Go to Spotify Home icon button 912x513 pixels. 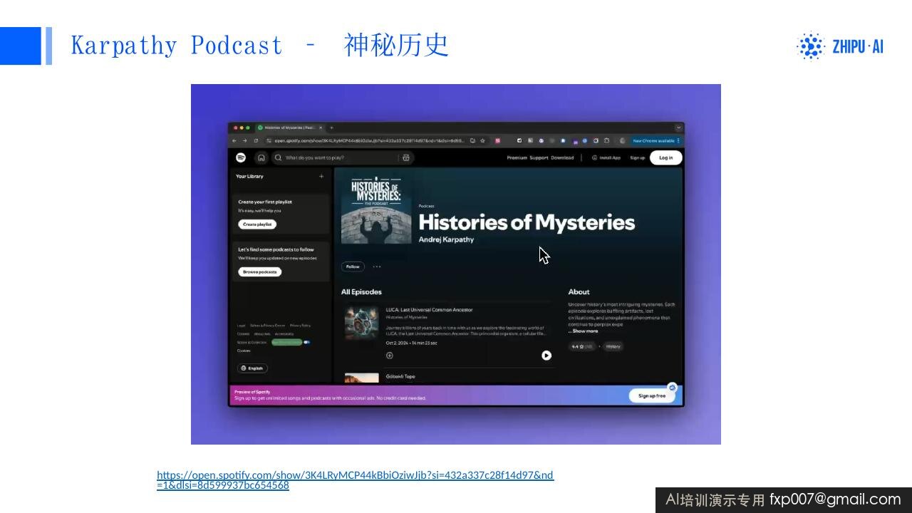click(261, 157)
